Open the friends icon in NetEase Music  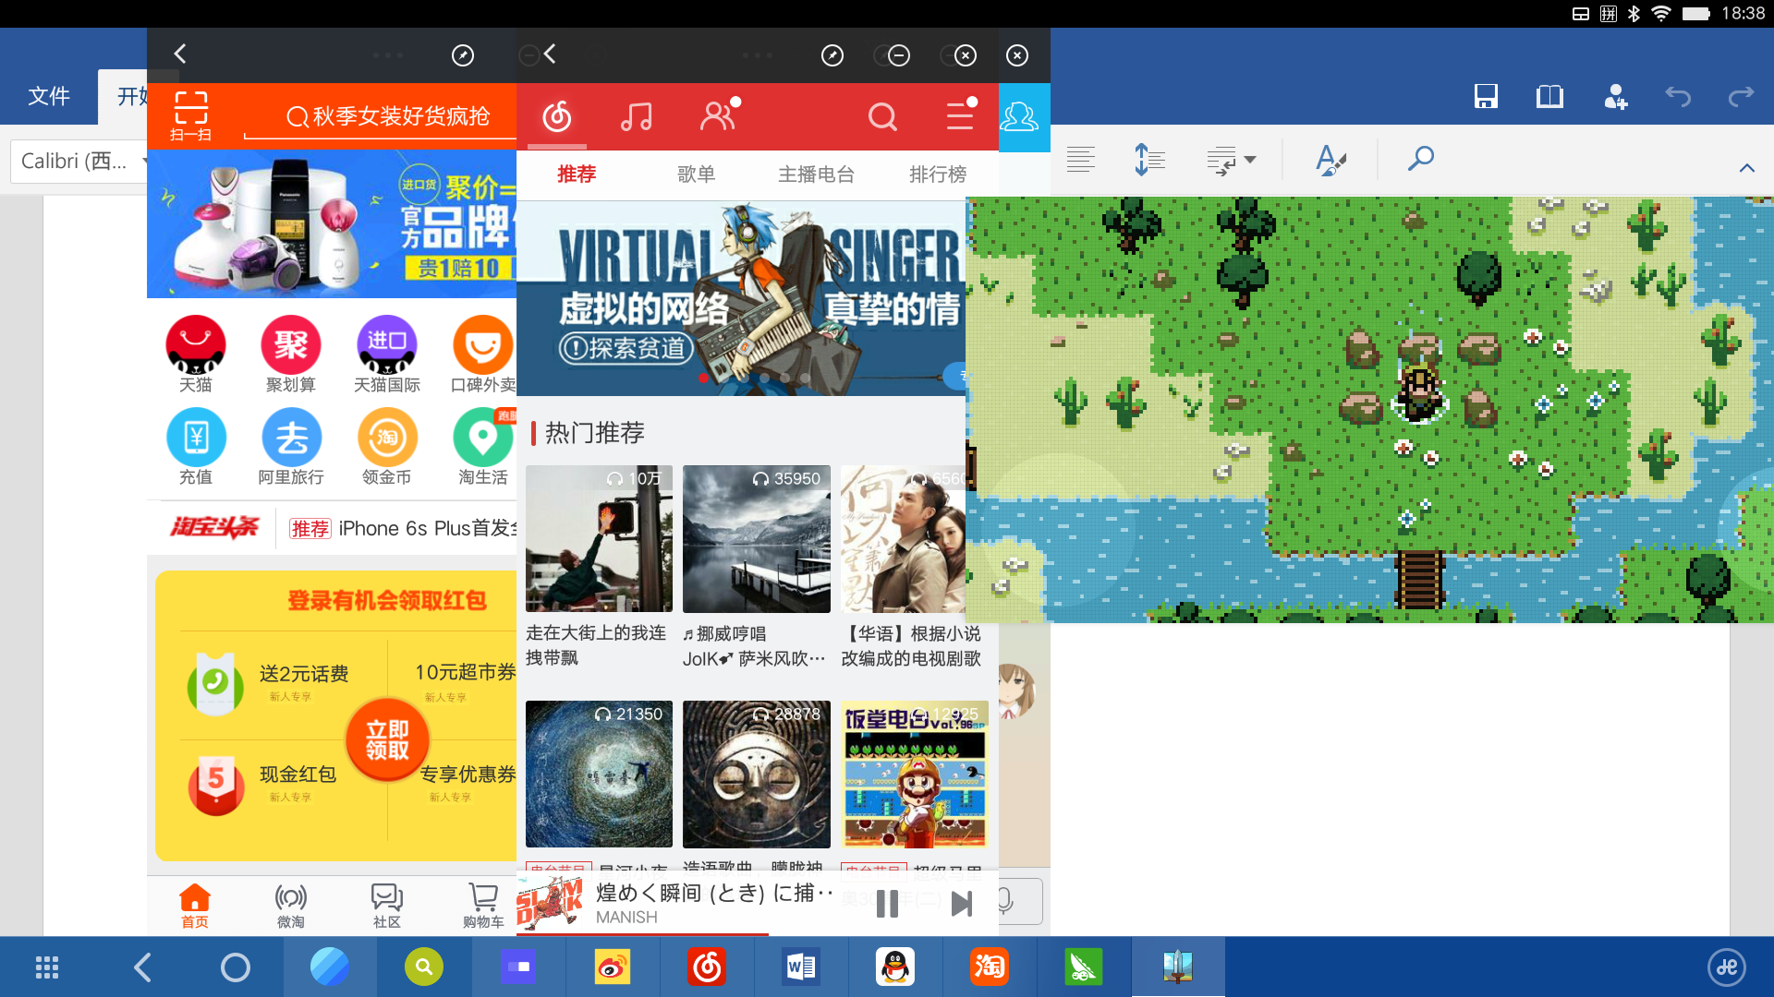(719, 115)
